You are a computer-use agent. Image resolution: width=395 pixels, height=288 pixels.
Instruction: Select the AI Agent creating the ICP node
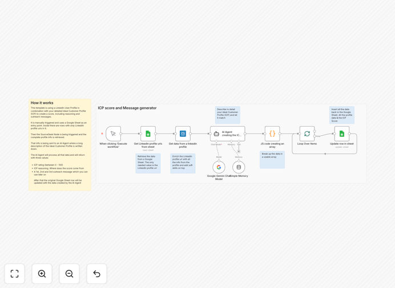click(x=228, y=133)
